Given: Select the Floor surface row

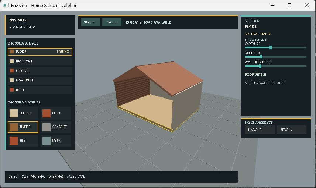Looking at the screenshot, I should (40, 52).
